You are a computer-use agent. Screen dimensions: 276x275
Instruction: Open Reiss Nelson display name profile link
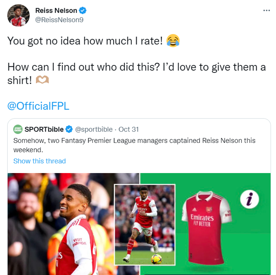pyautogui.click(x=56, y=11)
